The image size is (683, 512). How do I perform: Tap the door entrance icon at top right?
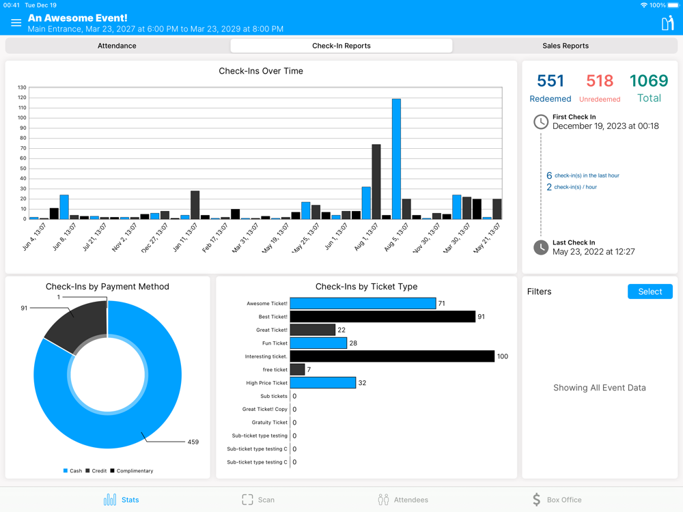[667, 23]
